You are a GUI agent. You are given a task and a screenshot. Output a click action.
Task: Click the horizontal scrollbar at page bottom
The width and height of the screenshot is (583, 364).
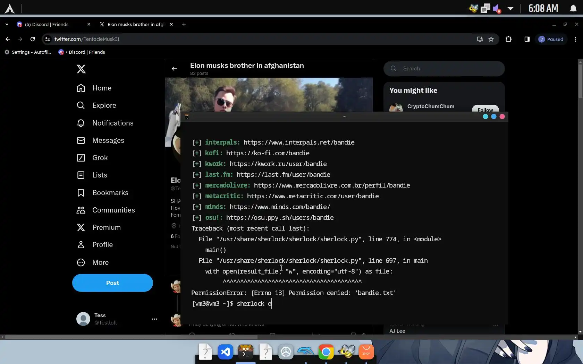point(131,337)
